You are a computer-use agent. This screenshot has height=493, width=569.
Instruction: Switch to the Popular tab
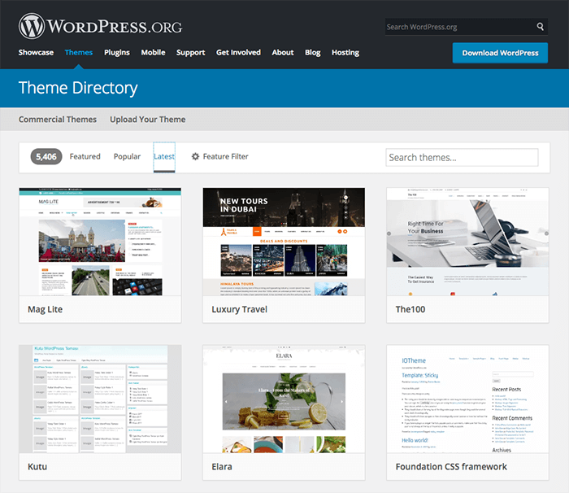tap(127, 156)
